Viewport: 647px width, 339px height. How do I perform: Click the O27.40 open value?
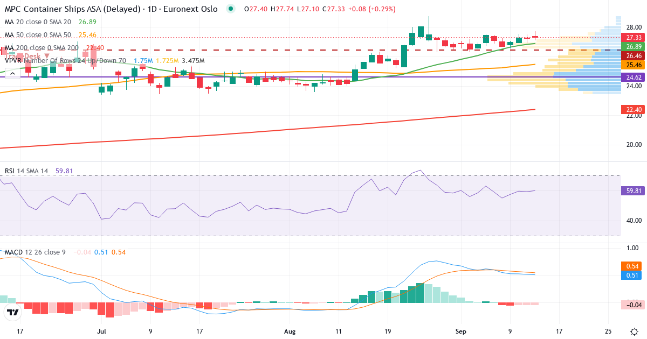pyautogui.click(x=256, y=9)
